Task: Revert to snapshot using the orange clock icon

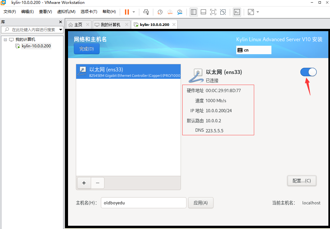Action: pyautogui.click(x=170, y=12)
